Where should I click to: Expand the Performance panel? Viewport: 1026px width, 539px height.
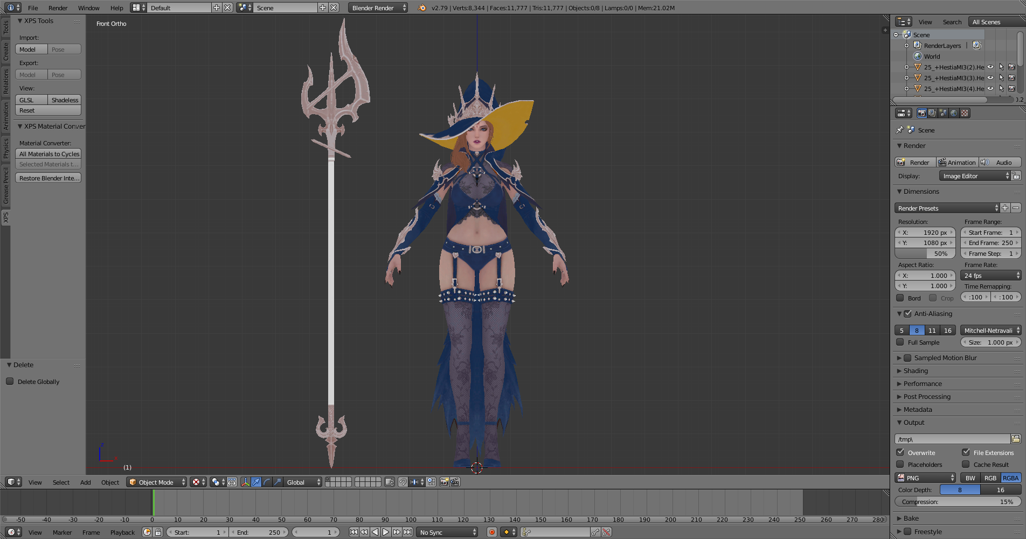922,383
